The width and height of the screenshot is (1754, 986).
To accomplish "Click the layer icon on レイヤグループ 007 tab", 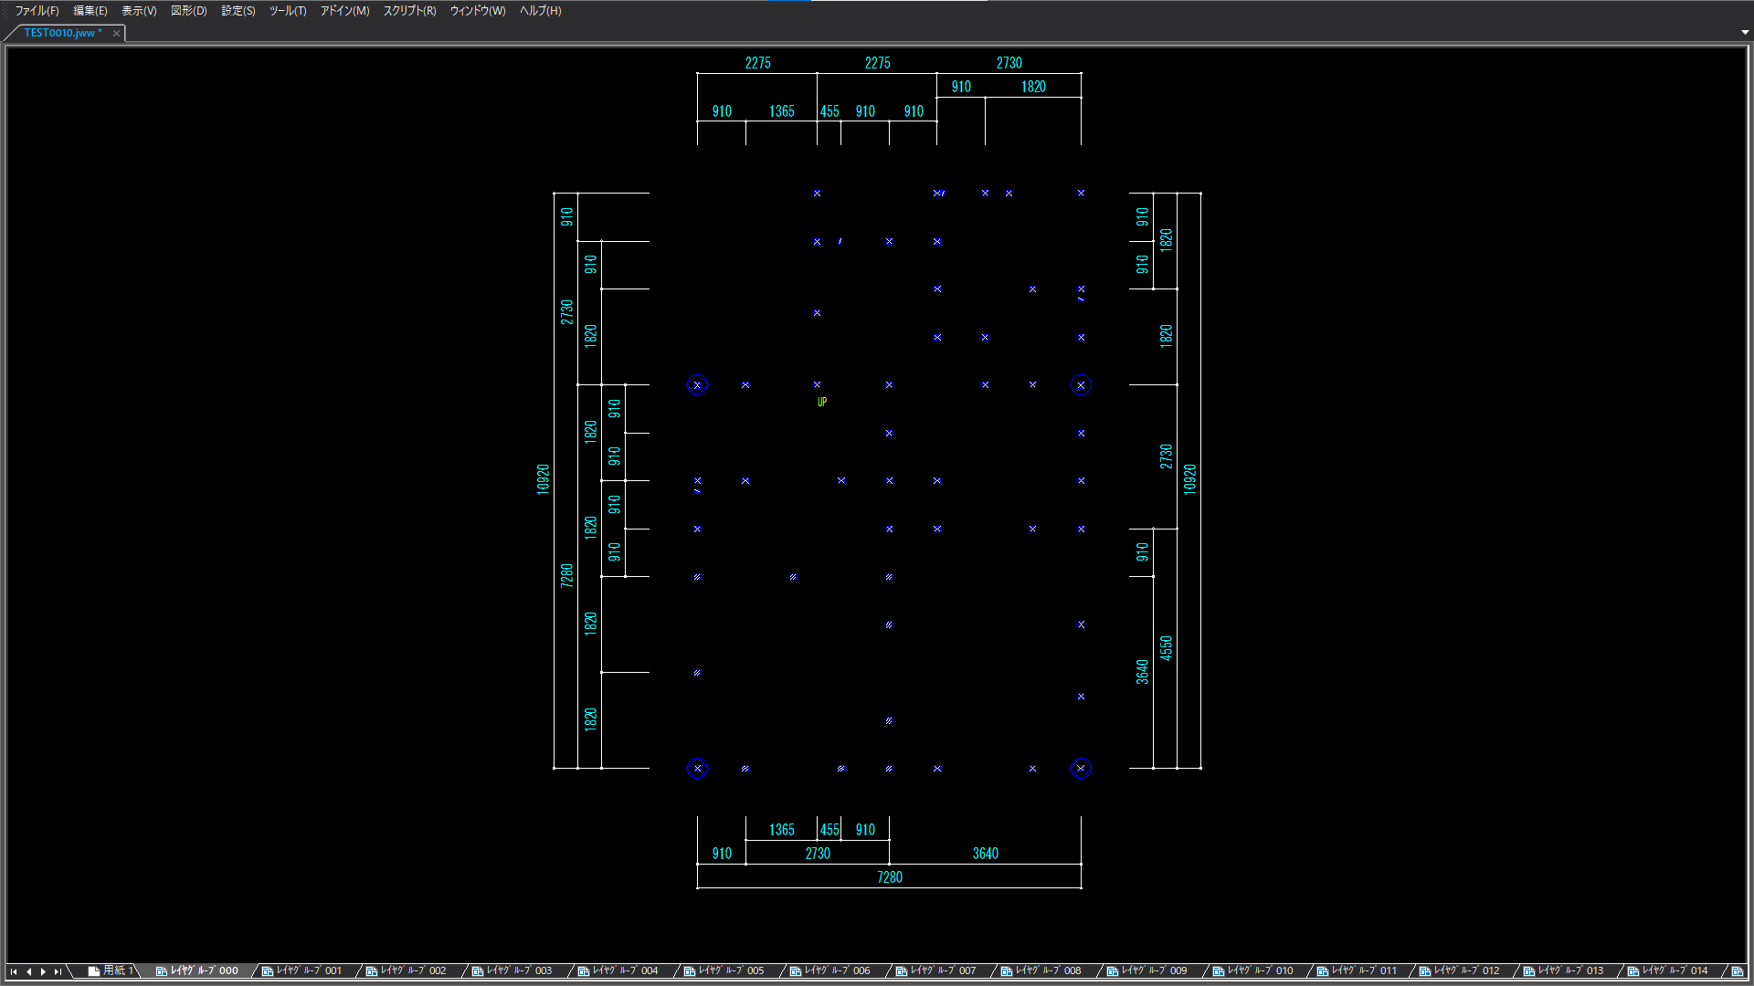I will pyautogui.click(x=901, y=970).
